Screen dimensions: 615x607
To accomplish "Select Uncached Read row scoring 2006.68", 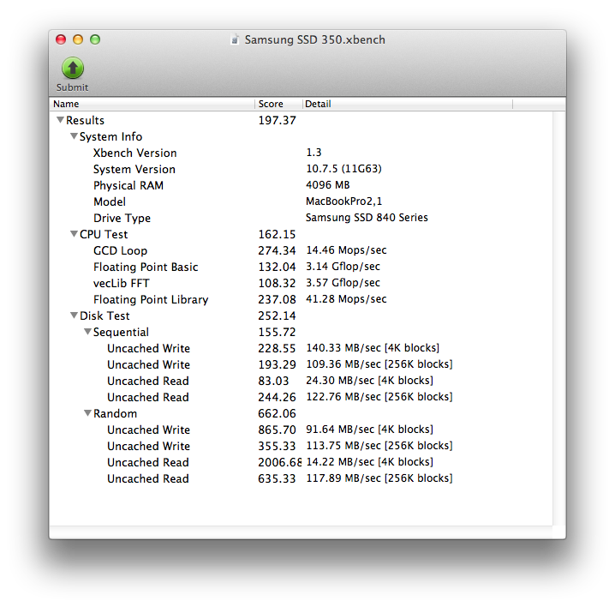I will pos(302,462).
